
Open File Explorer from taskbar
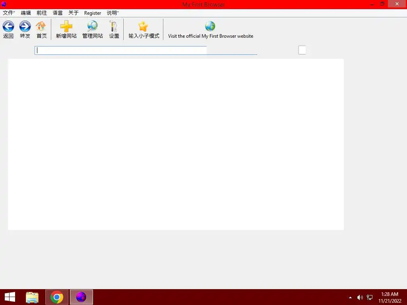pyautogui.click(x=32, y=297)
